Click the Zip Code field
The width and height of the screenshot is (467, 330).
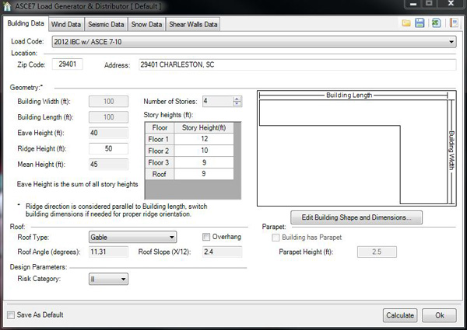click(68, 64)
